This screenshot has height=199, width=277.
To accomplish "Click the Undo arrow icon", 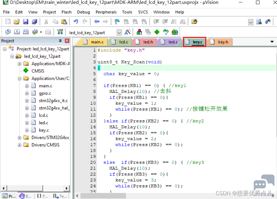I will pos(76,22).
